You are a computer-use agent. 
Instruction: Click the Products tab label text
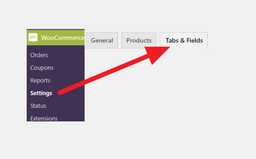(139, 40)
